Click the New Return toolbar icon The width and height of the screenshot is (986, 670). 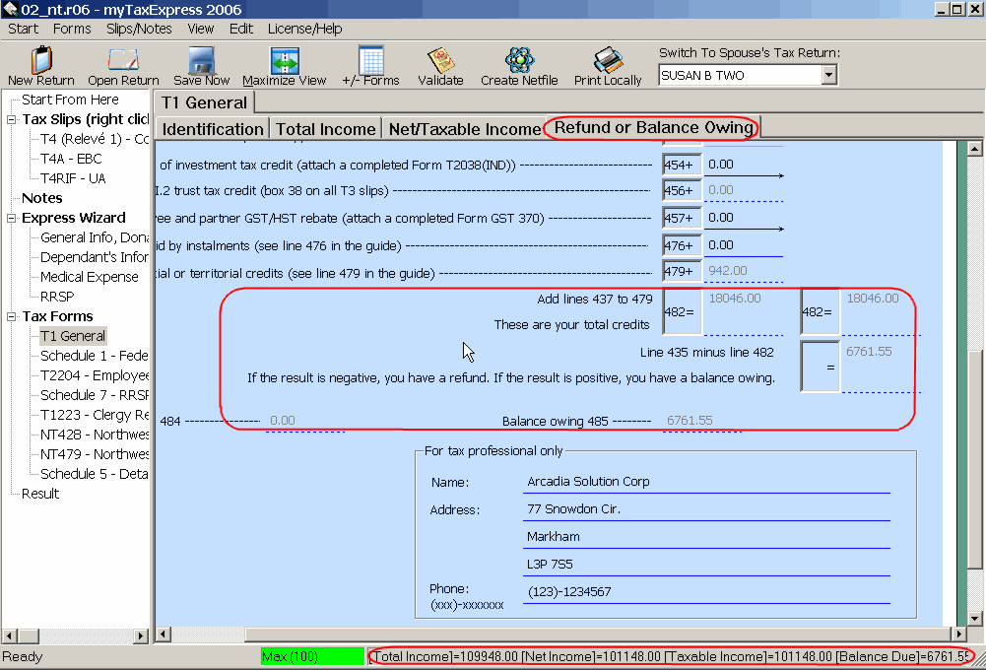pos(40,61)
